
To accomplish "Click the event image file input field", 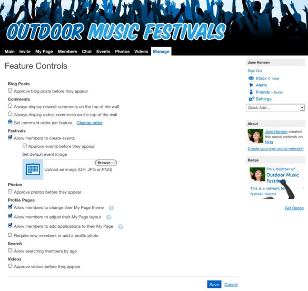I will click(x=69, y=163).
